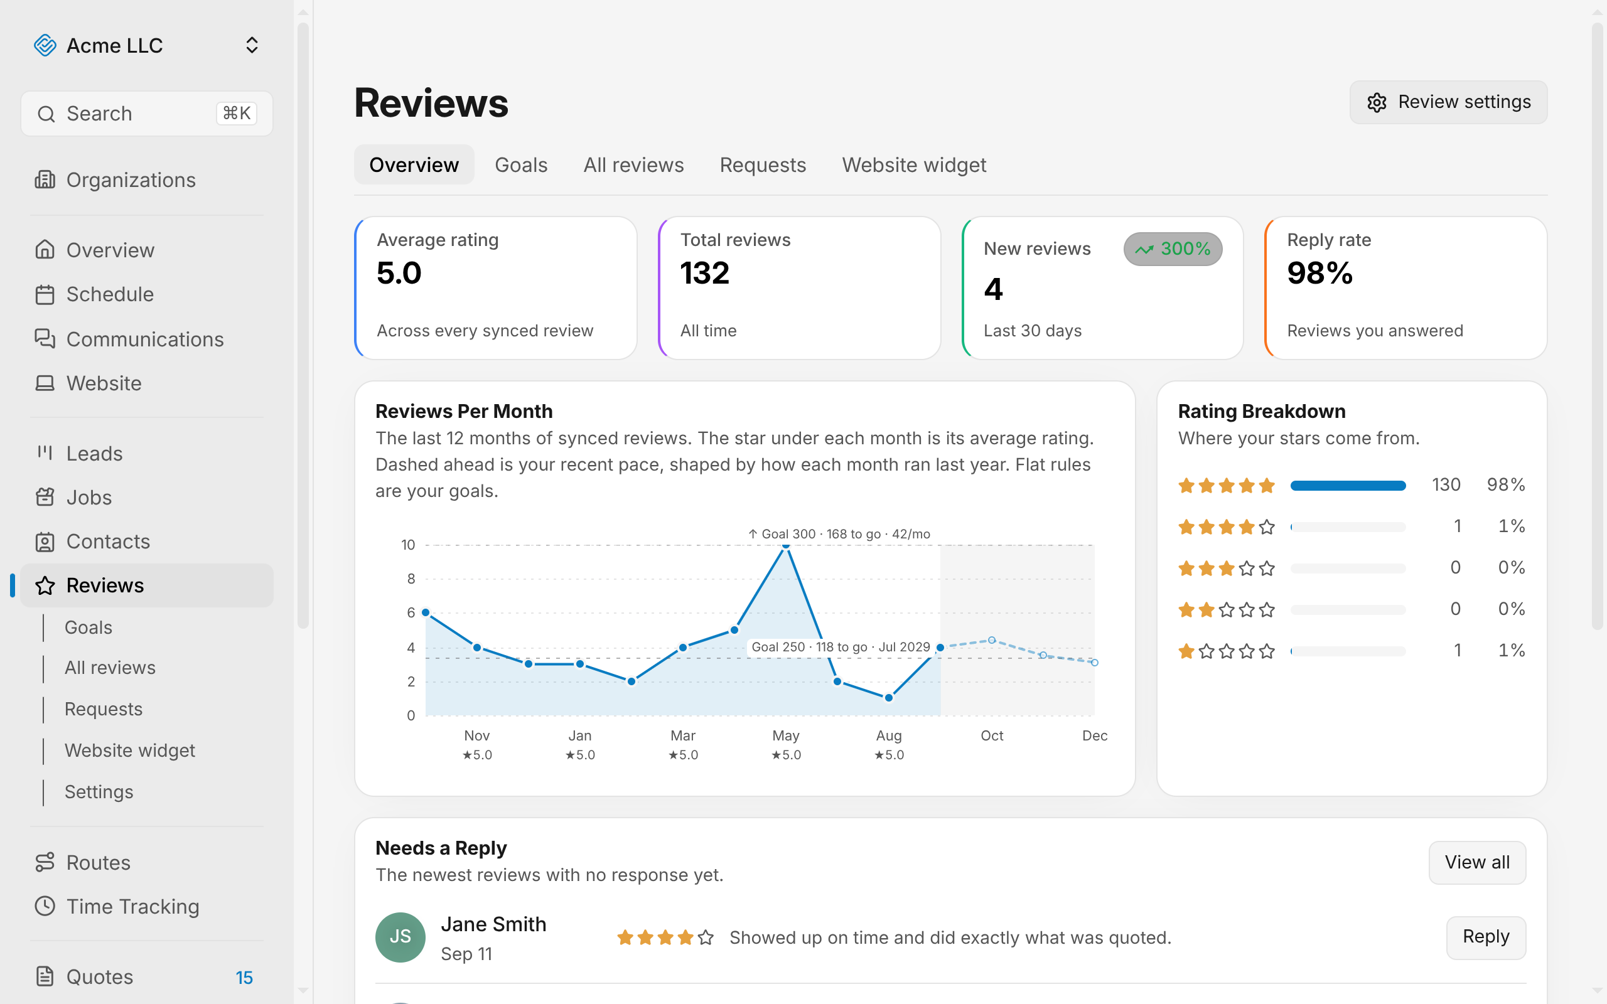Open Contacts icon in sidebar

(x=45, y=542)
